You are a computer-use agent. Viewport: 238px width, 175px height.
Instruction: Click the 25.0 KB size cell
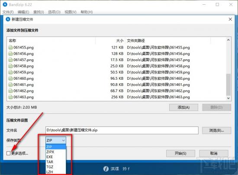117,66
